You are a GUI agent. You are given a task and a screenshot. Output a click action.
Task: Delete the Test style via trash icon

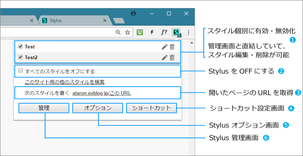(172, 47)
